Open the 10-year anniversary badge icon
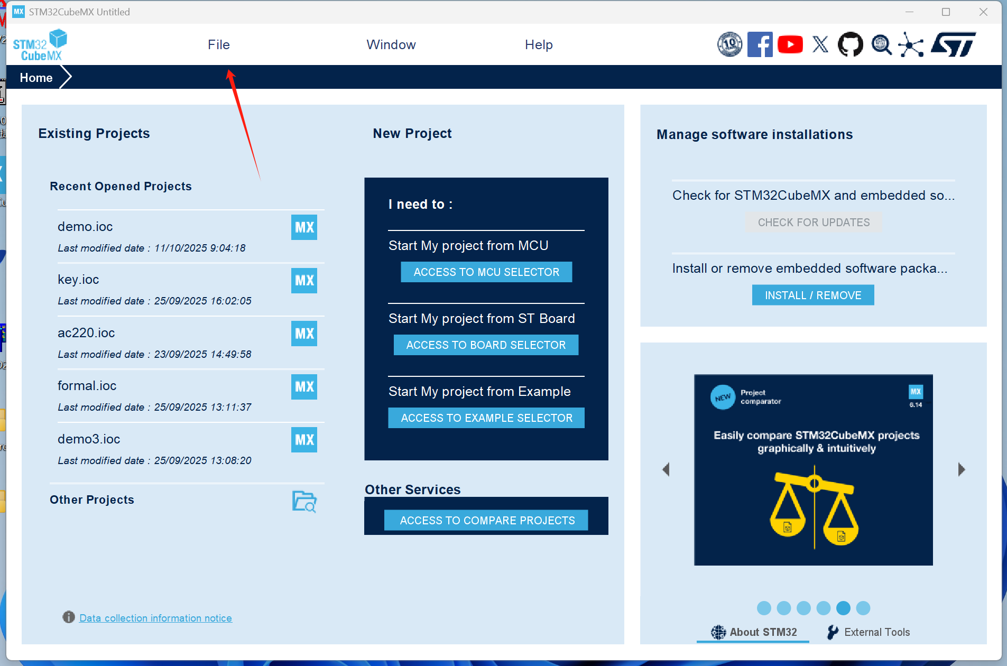This screenshot has width=1007, height=666. click(729, 44)
